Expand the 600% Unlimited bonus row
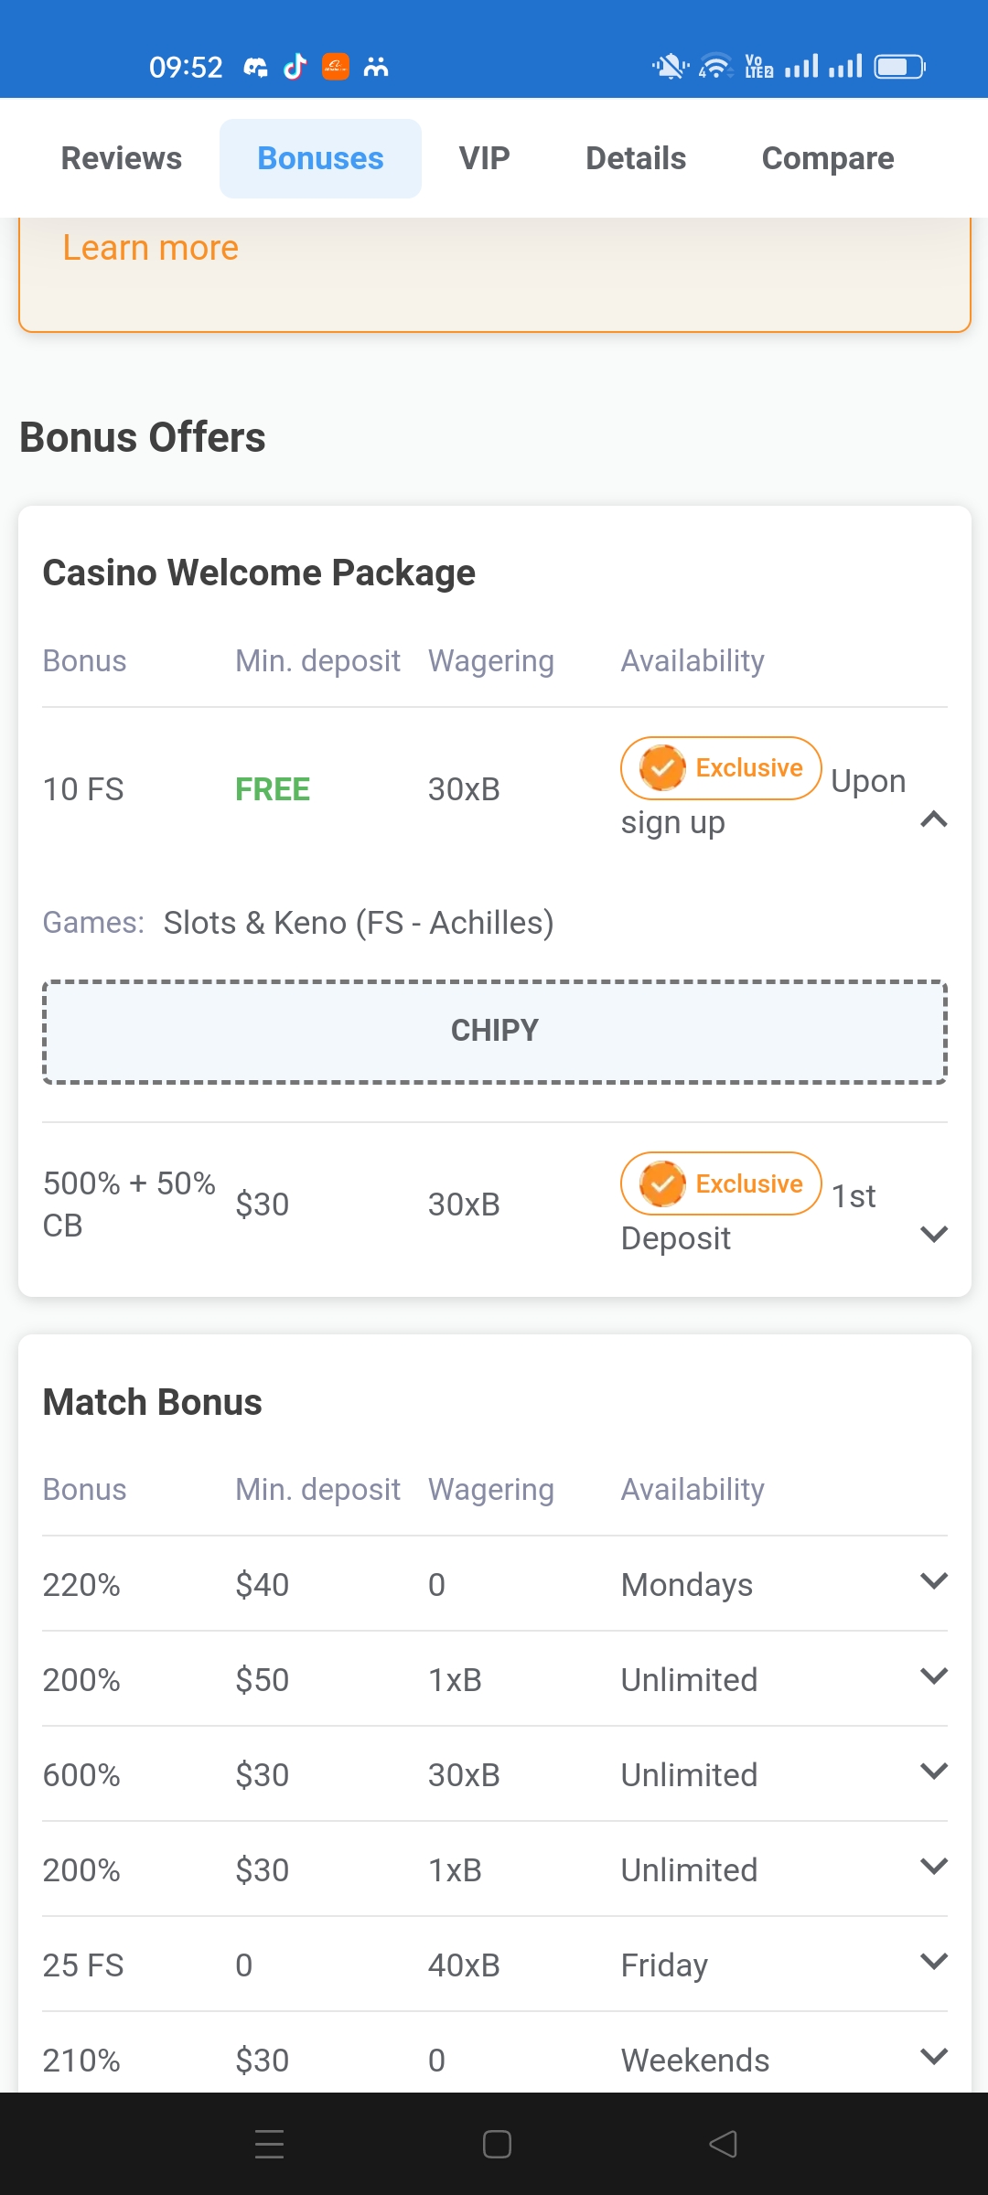The height and width of the screenshot is (2195, 988). pos(933,1772)
